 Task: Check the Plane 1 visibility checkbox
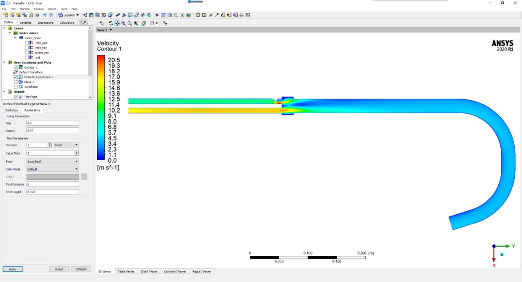click(x=15, y=82)
